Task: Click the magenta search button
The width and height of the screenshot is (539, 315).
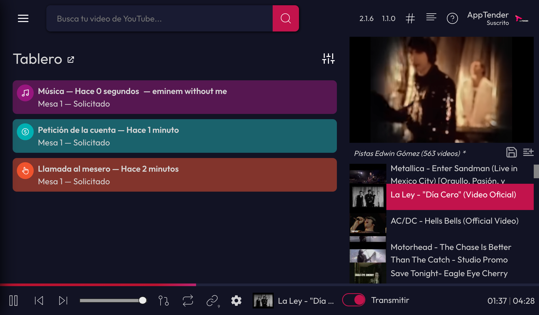Action: coord(286,18)
